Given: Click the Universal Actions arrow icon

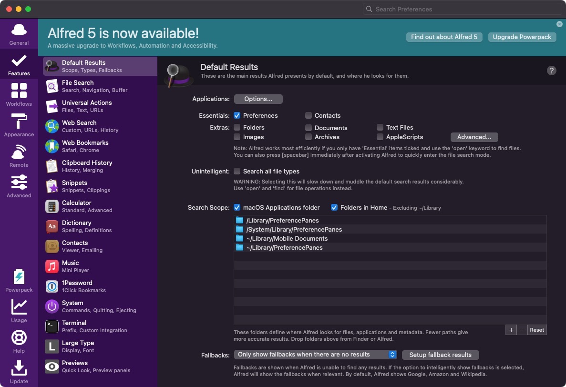Looking at the screenshot, I should click(x=52, y=106).
